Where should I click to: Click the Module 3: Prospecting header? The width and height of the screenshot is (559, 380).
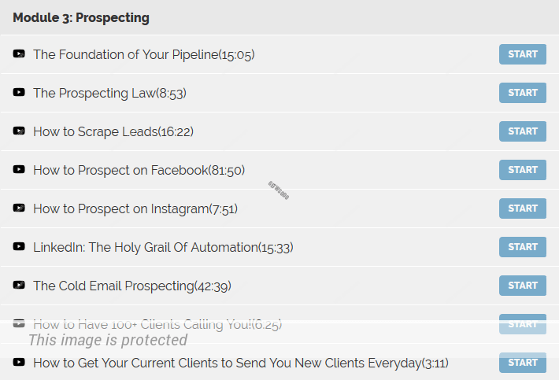[81, 17]
